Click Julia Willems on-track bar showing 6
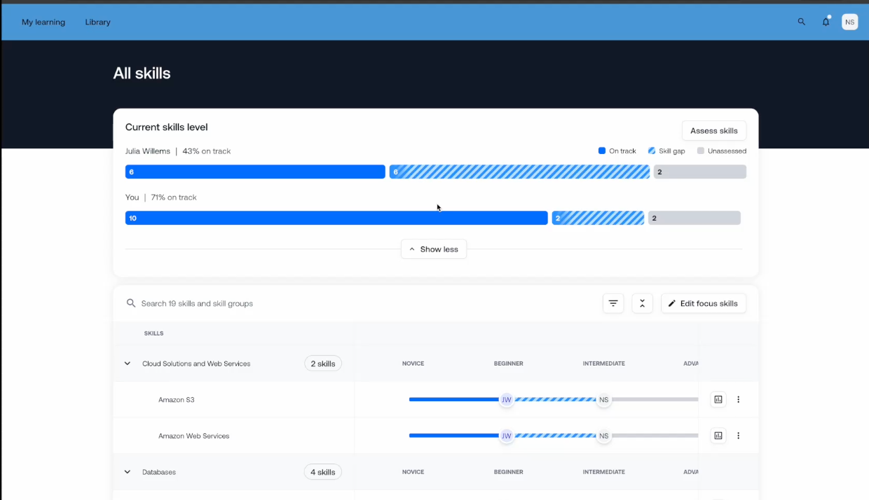Screen dimensions: 869x500 (x=255, y=172)
